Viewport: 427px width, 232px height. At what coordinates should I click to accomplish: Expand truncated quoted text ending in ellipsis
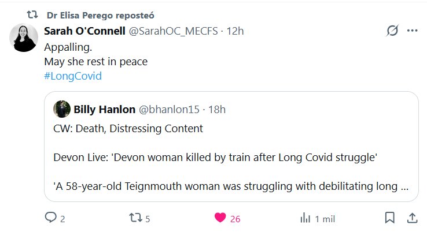coord(405,187)
